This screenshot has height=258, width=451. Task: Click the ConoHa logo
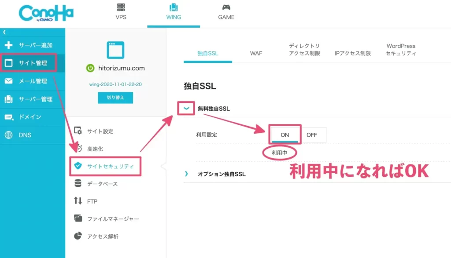[x=46, y=13]
